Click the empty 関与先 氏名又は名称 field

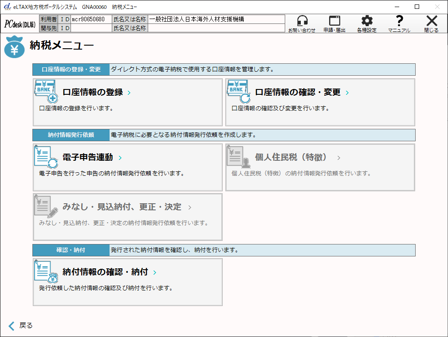coord(216,28)
